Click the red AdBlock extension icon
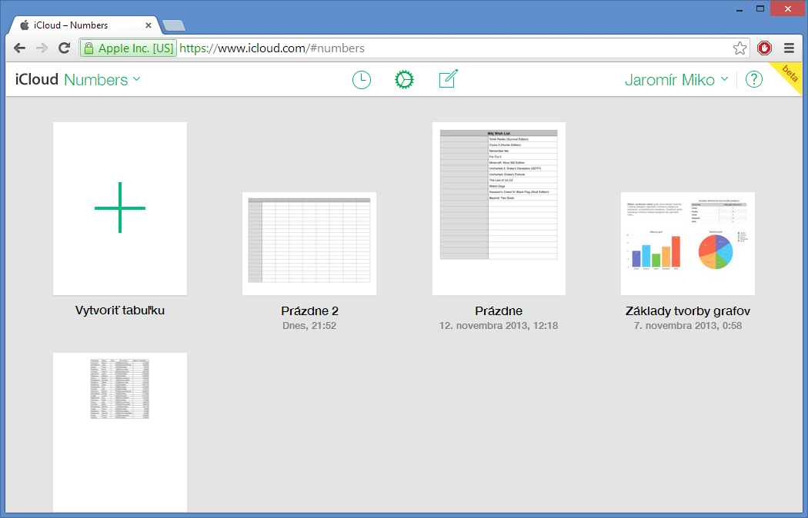808x518 pixels. [764, 48]
